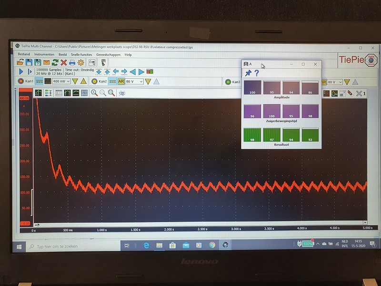Zoom out with the minus magnifier icon
The height and width of the screenshot is (286, 381).
[x=103, y=93]
